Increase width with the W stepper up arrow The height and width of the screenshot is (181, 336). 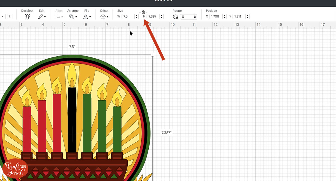point(137,15)
